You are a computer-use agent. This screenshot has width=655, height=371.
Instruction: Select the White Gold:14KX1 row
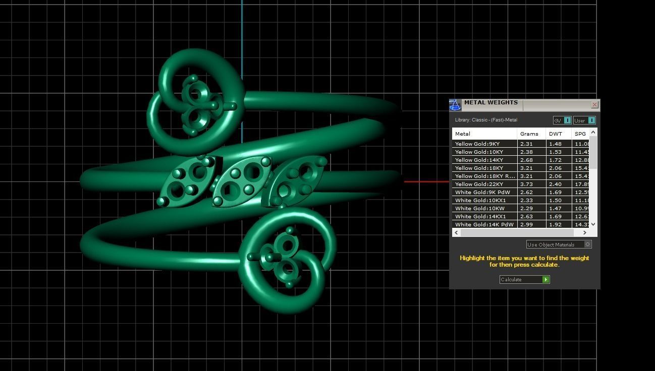tap(521, 216)
